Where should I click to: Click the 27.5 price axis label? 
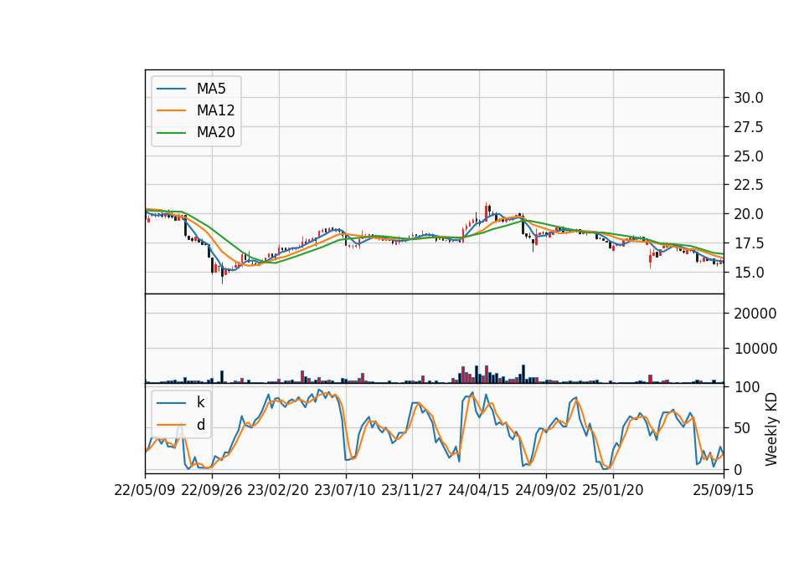pos(749,127)
